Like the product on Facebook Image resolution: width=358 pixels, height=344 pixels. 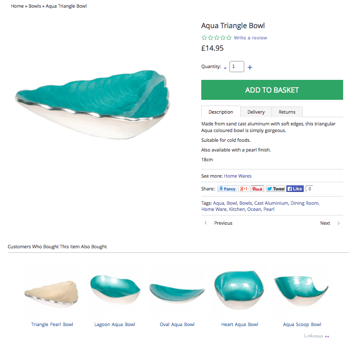(295, 189)
